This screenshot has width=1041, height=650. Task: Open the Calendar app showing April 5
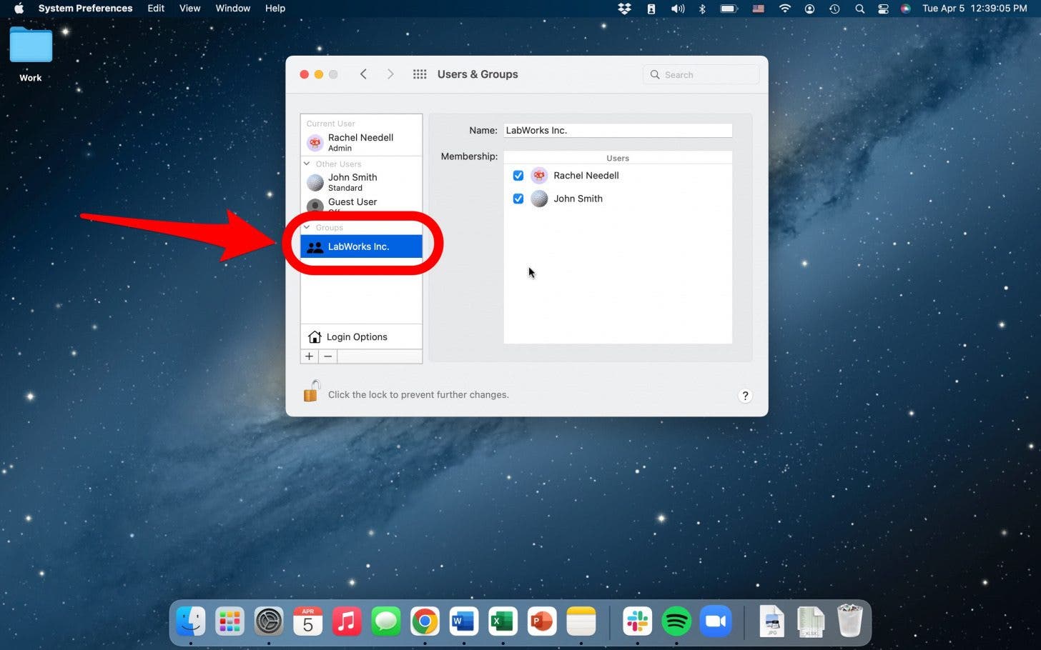307,621
